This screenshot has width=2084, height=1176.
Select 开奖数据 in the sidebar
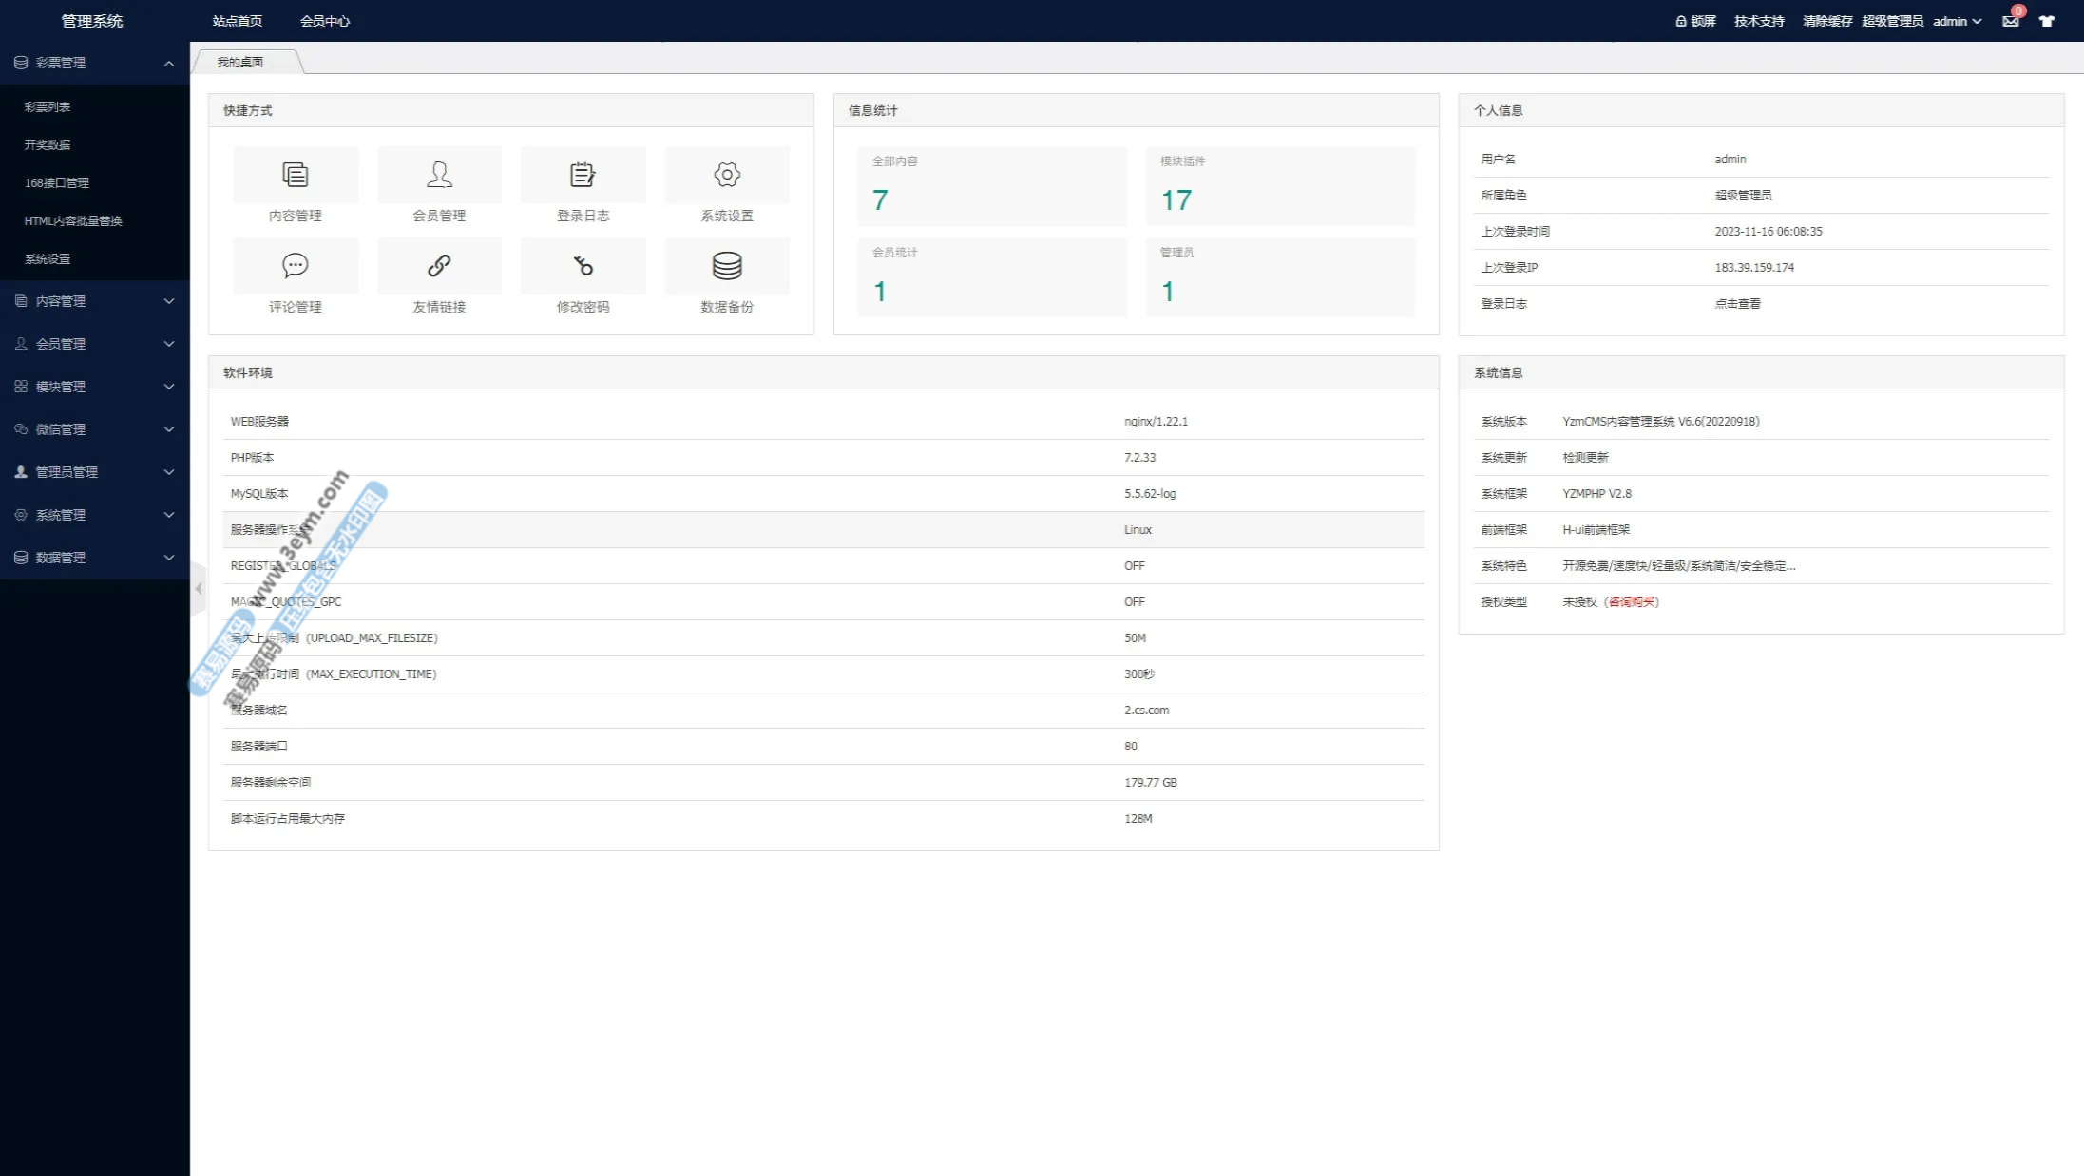48,144
